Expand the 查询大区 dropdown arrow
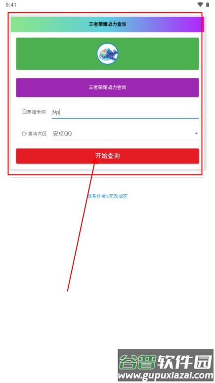This screenshot has width=215, height=383. tap(196, 133)
